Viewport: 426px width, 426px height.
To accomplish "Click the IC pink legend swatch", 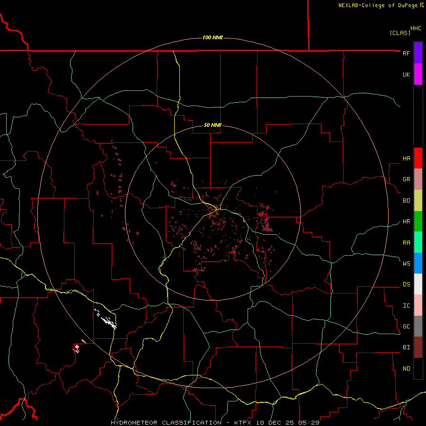I will pos(418,305).
